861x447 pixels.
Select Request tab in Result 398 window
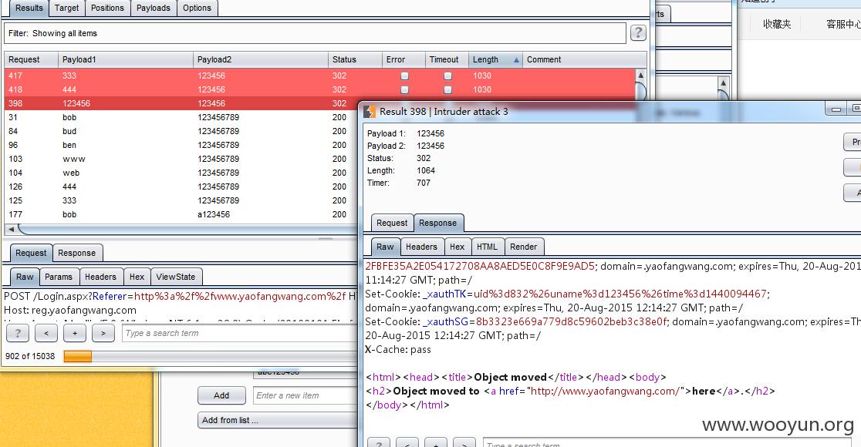(x=392, y=223)
